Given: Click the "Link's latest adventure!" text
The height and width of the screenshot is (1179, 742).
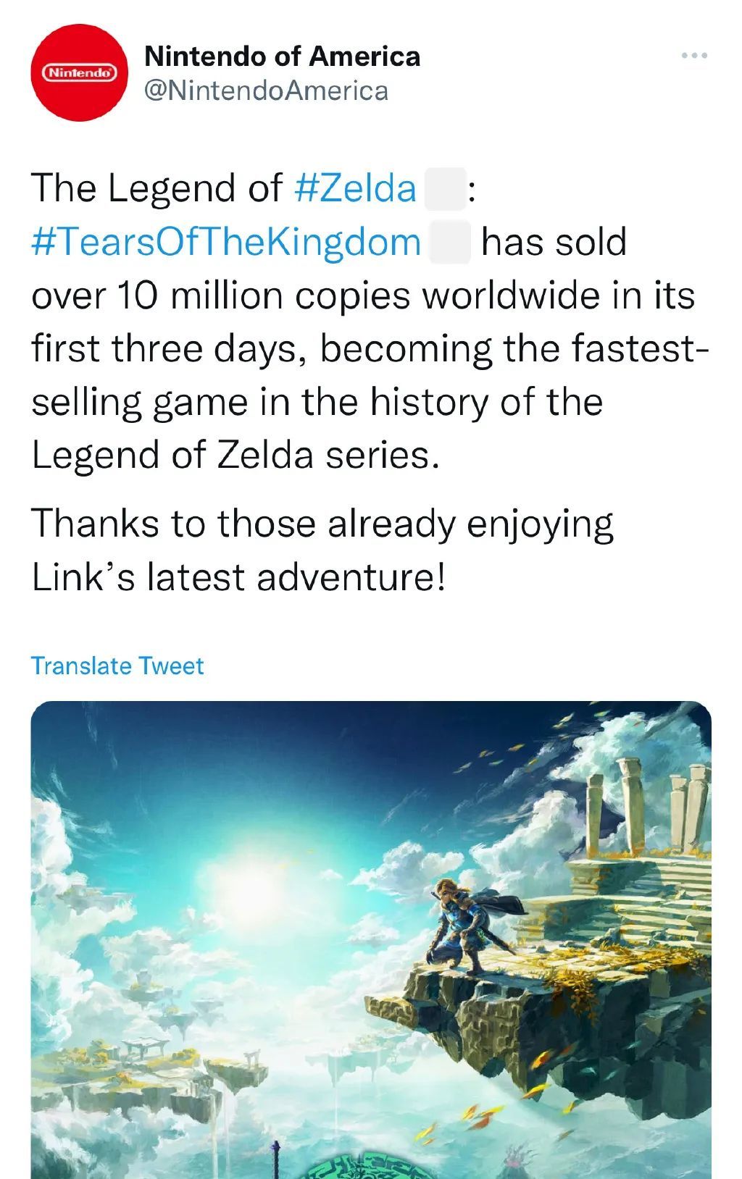Looking at the screenshot, I should 238,576.
